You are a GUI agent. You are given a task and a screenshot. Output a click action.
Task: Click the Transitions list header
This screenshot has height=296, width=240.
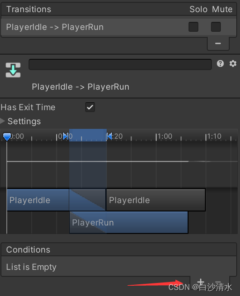118,9
